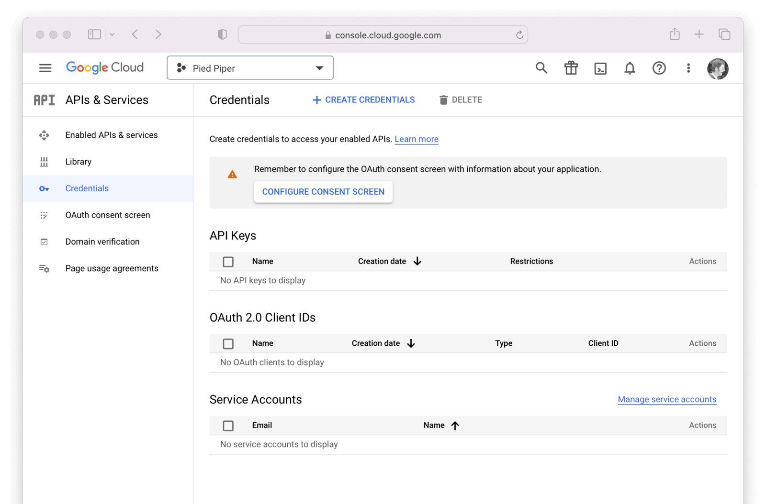
Task: Click the search magnifier icon
Action: [541, 68]
